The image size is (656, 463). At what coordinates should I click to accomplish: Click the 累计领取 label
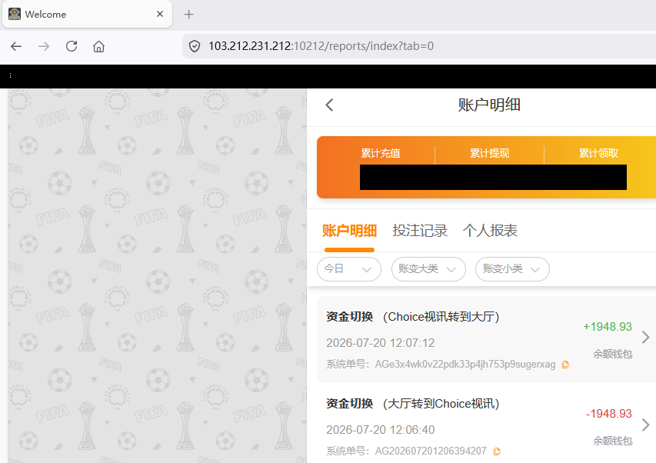tap(598, 154)
